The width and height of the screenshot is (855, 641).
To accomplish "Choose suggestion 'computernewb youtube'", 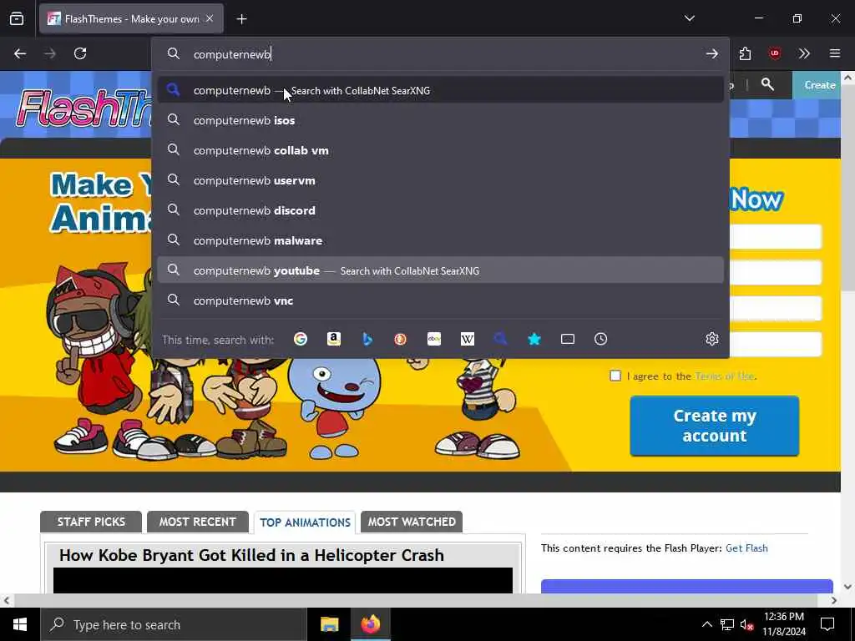I will (x=441, y=270).
